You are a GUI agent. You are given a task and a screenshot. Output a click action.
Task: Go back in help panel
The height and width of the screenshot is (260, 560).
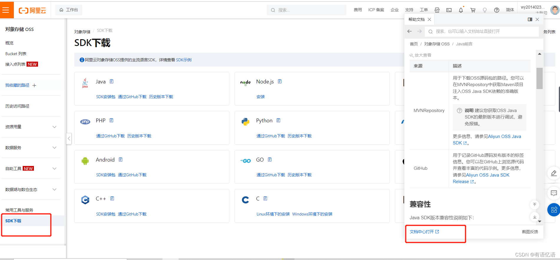tap(410, 31)
